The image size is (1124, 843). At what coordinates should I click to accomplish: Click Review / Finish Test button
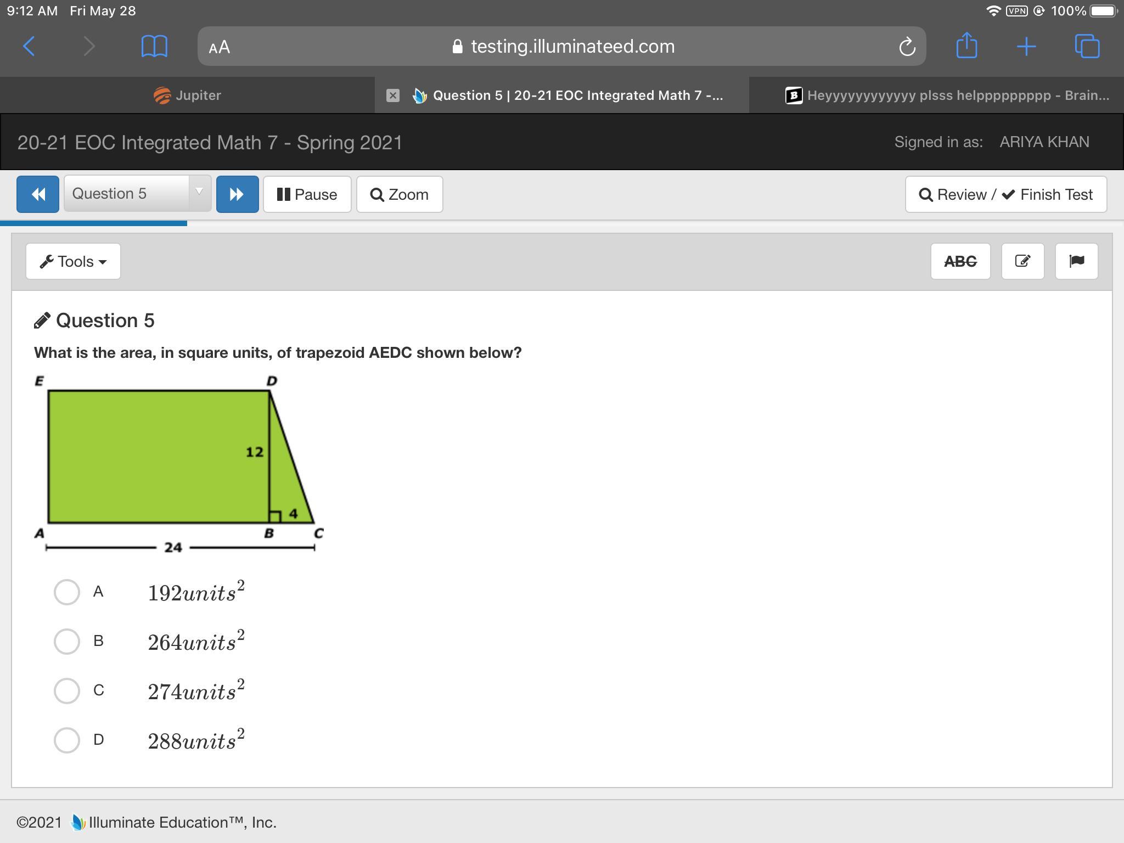(1005, 195)
